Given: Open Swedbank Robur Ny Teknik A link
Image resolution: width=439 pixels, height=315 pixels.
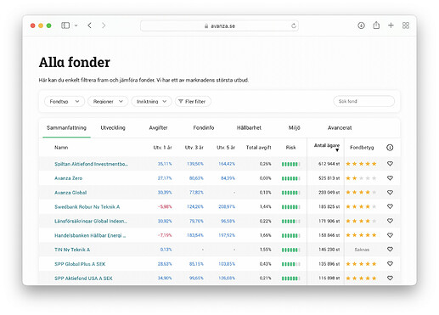Looking at the screenshot, I should (x=87, y=207).
